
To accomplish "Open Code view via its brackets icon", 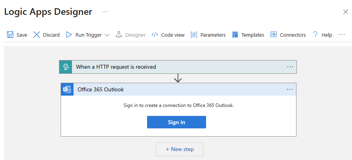I will [155, 35].
